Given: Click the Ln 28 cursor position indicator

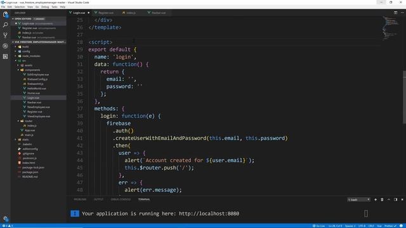Looking at the screenshot, I should click(336, 226).
